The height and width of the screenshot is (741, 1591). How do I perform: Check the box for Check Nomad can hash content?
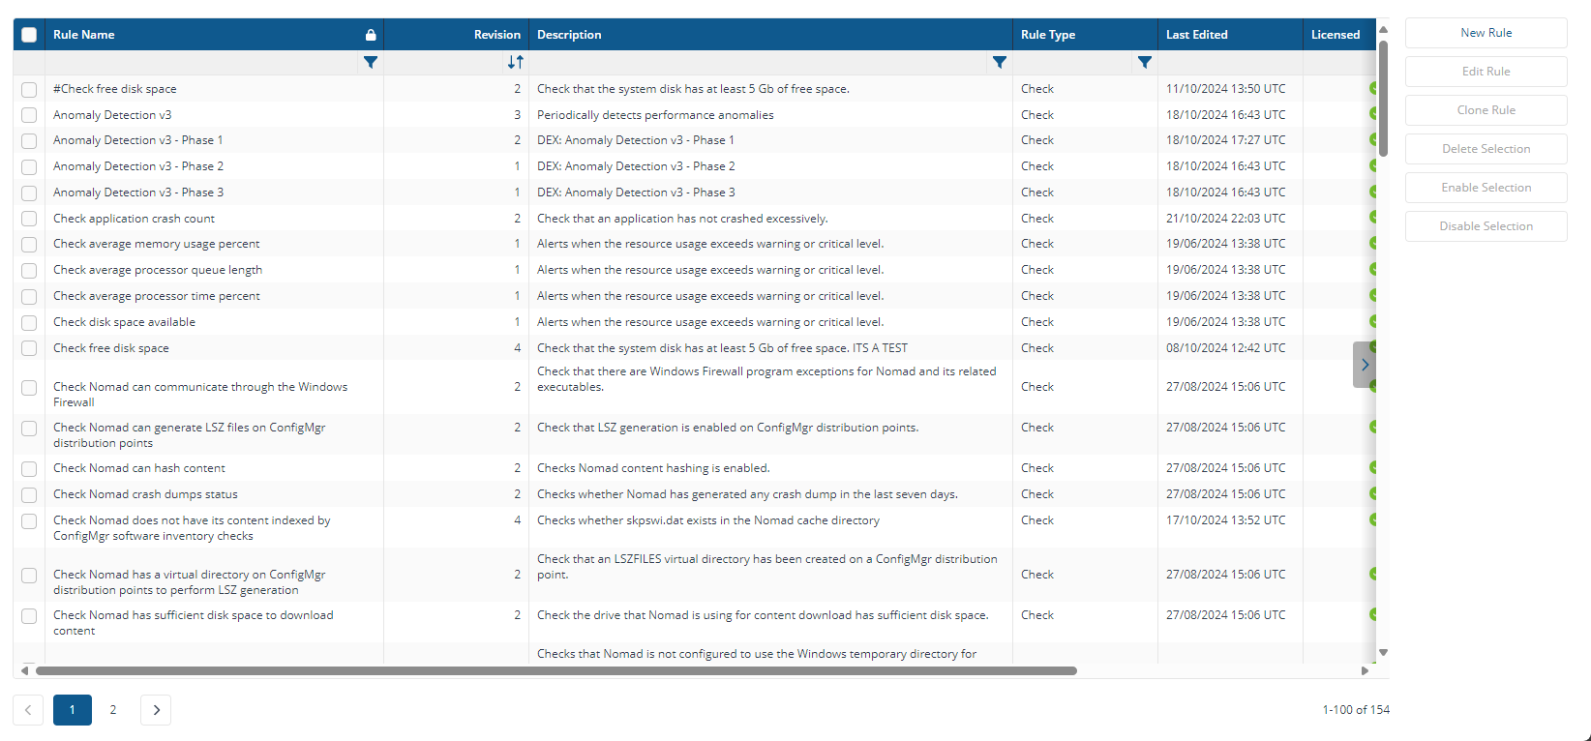point(29,468)
